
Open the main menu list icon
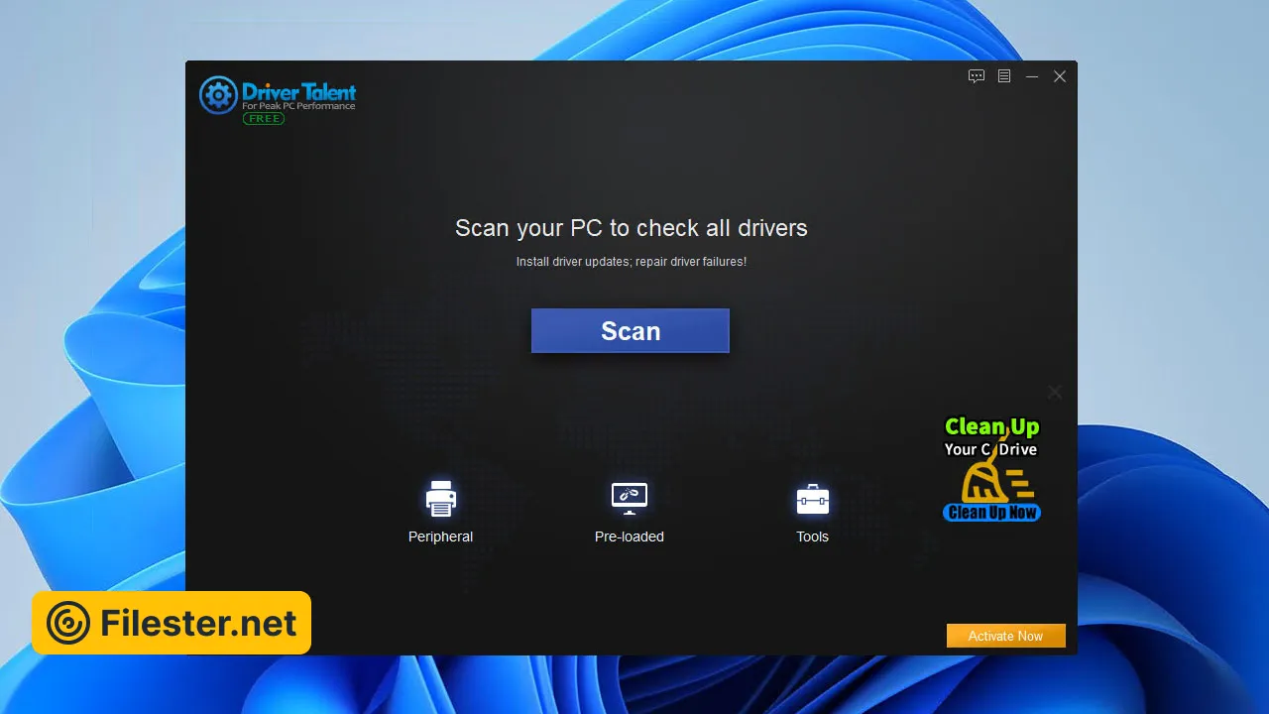(1004, 76)
